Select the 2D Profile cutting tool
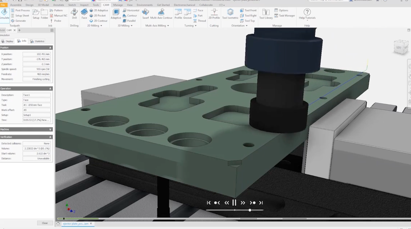This screenshot has height=229, width=411. 214,14
